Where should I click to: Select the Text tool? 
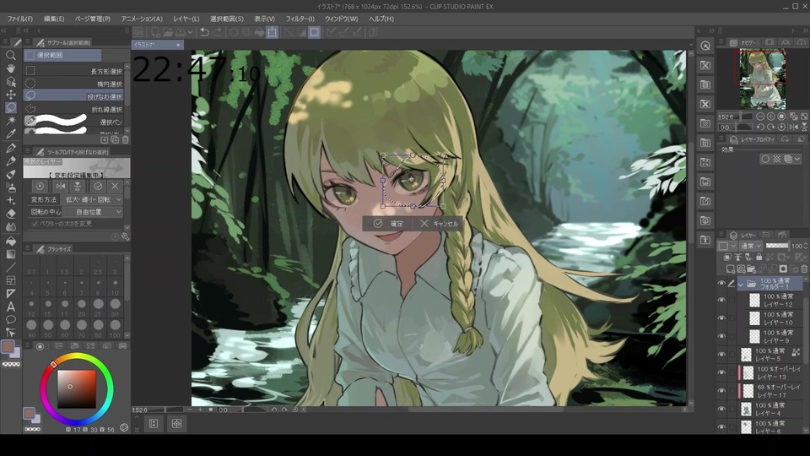tap(10, 307)
